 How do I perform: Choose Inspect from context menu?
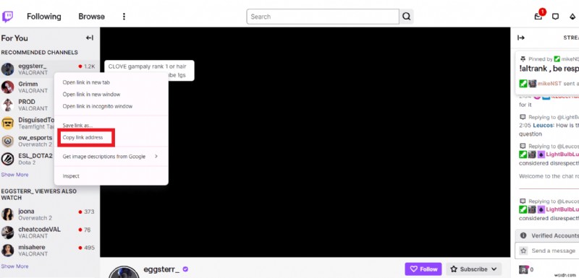tap(111, 176)
